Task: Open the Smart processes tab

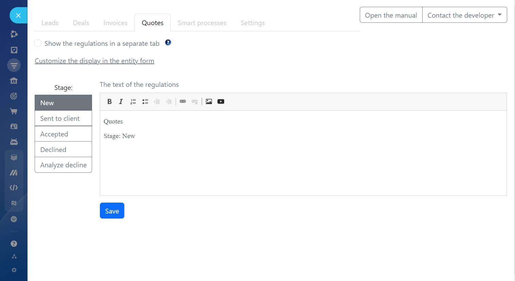Action: point(202,23)
